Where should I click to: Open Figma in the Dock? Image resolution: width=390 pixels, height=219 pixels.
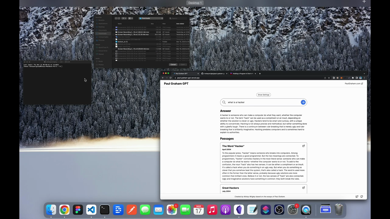pos(78,210)
